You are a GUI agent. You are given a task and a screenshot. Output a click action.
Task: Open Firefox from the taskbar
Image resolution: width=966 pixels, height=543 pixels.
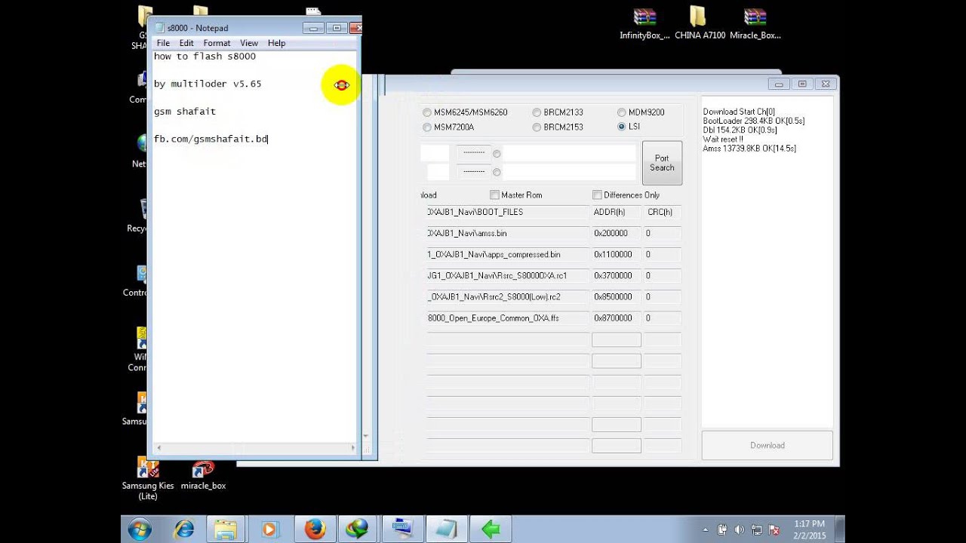[315, 529]
